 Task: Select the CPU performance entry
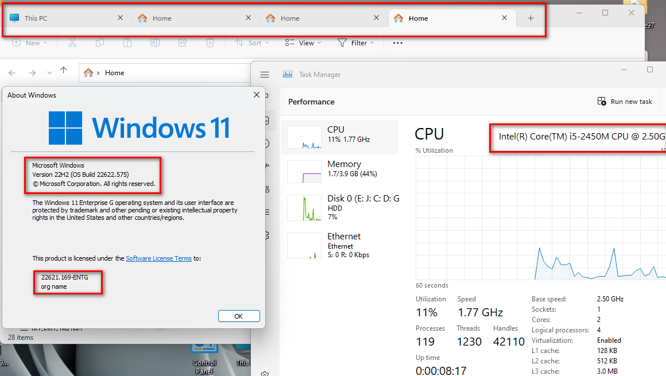click(x=340, y=137)
